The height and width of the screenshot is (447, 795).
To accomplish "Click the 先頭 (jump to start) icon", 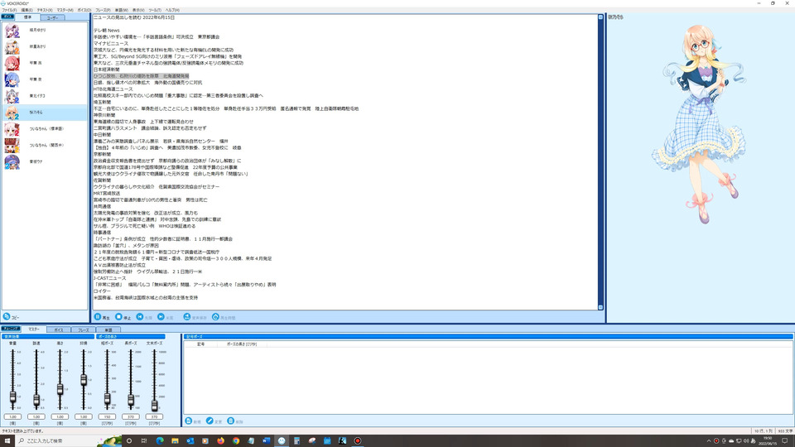I will coord(140,317).
